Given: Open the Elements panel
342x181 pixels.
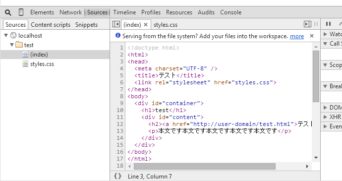Looking at the screenshot, I should pos(42,12).
